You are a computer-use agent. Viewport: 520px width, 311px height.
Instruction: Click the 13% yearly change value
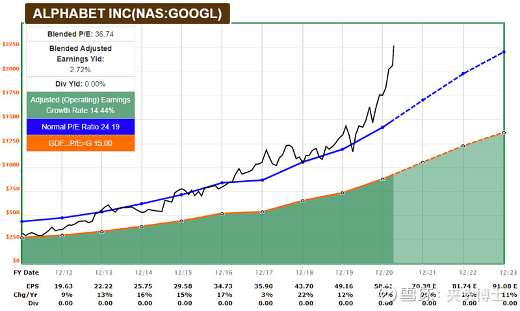tap(105, 295)
